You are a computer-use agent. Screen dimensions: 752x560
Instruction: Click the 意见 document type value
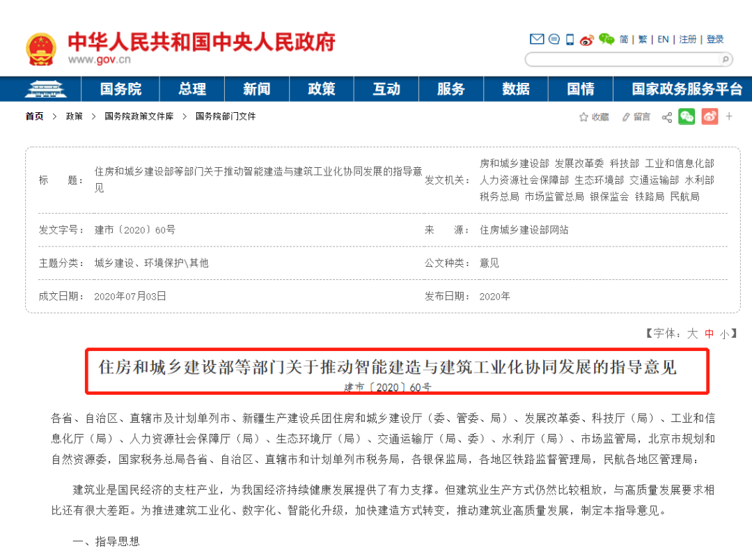coord(489,263)
